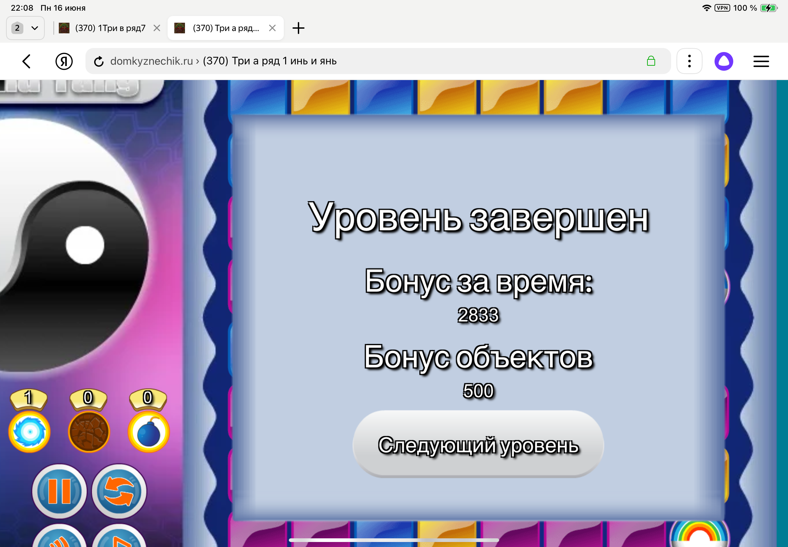Click the green lock security icon
Viewport: 788px width, 547px height.
651,61
